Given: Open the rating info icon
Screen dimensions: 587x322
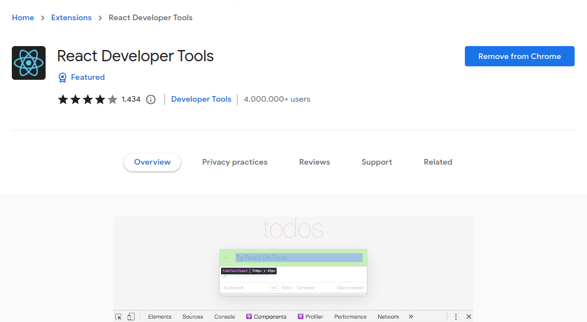Looking at the screenshot, I should click(x=151, y=99).
